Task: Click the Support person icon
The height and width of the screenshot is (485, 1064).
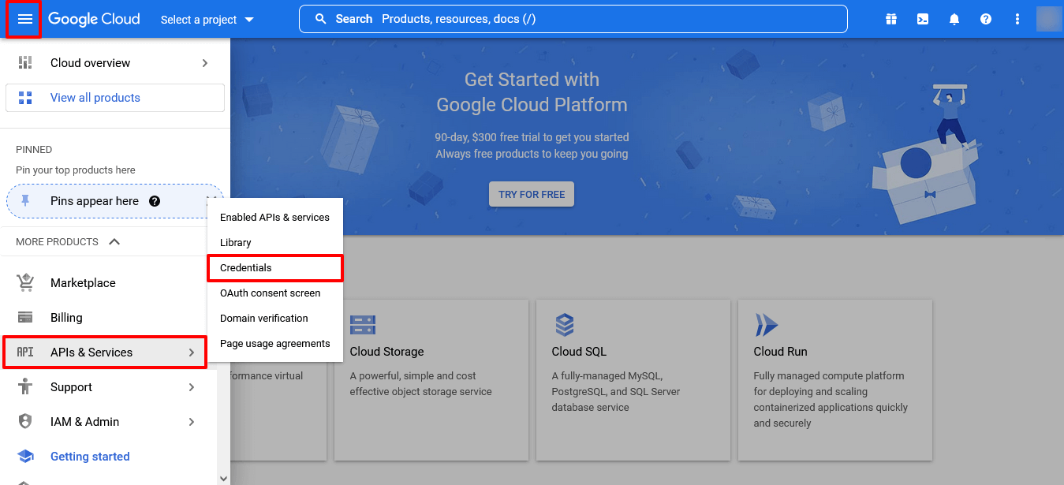Action: (x=25, y=387)
